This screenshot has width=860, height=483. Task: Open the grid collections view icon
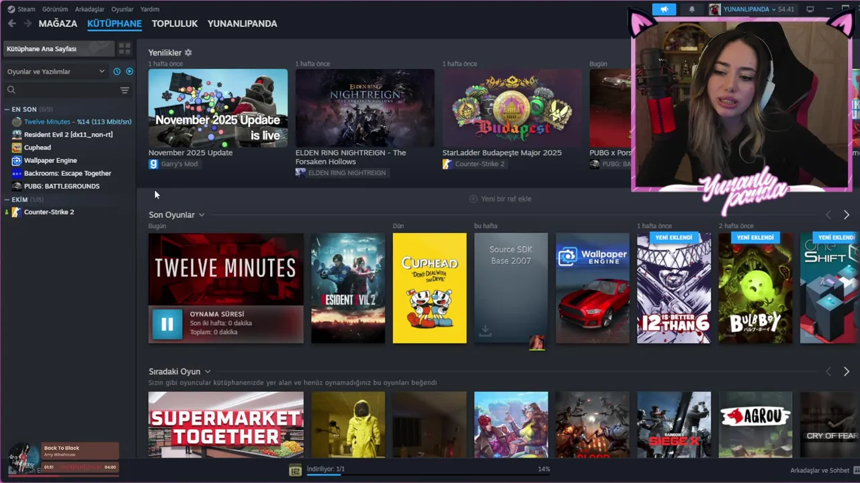pyautogui.click(x=124, y=48)
